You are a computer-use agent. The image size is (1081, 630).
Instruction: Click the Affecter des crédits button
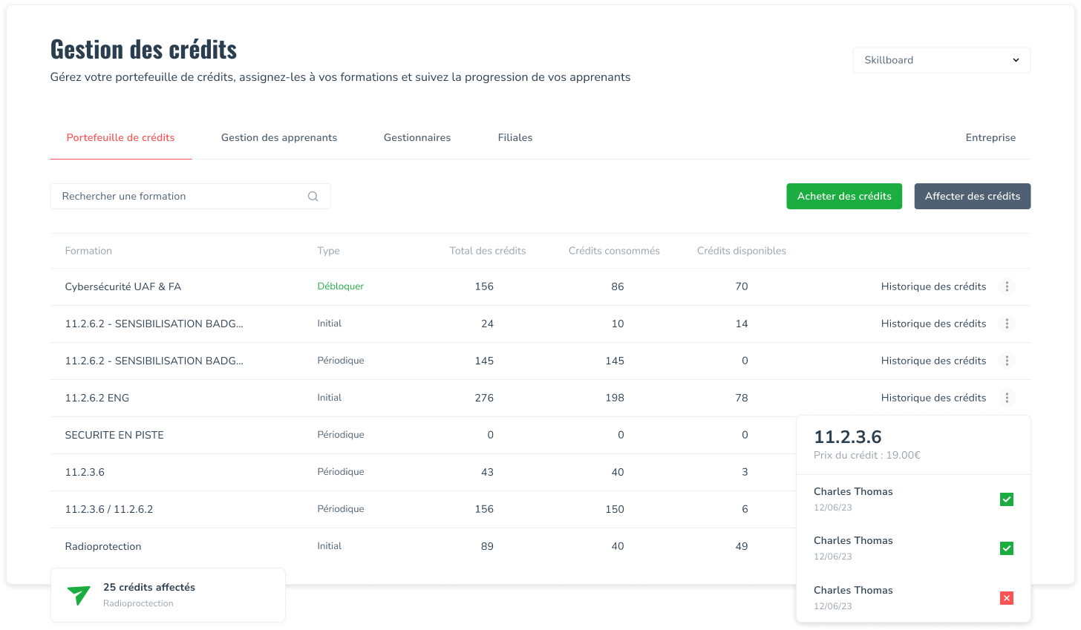click(x=973, y=196)
